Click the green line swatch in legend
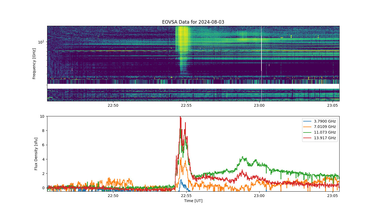This screenshot has height=215, width=377. [308, 132]
